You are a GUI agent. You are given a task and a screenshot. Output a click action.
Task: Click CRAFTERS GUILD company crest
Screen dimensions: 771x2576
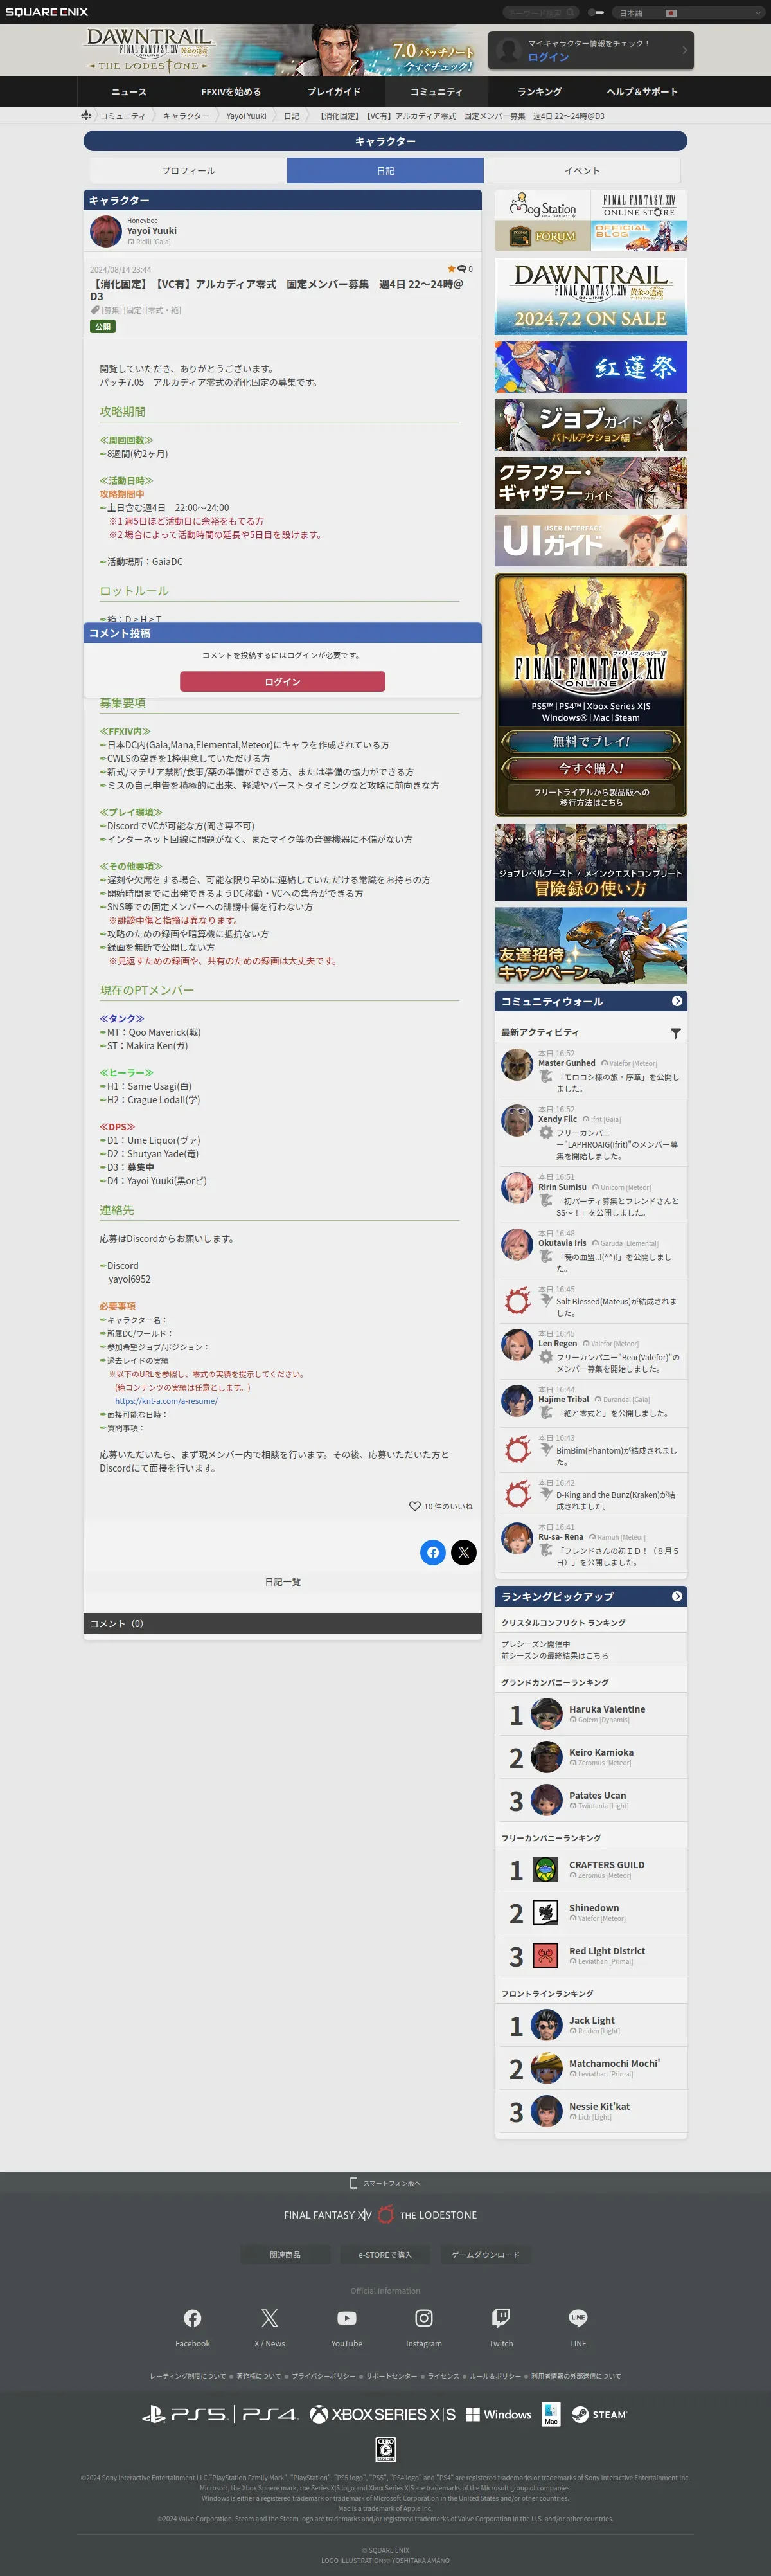pos(546,1869)
